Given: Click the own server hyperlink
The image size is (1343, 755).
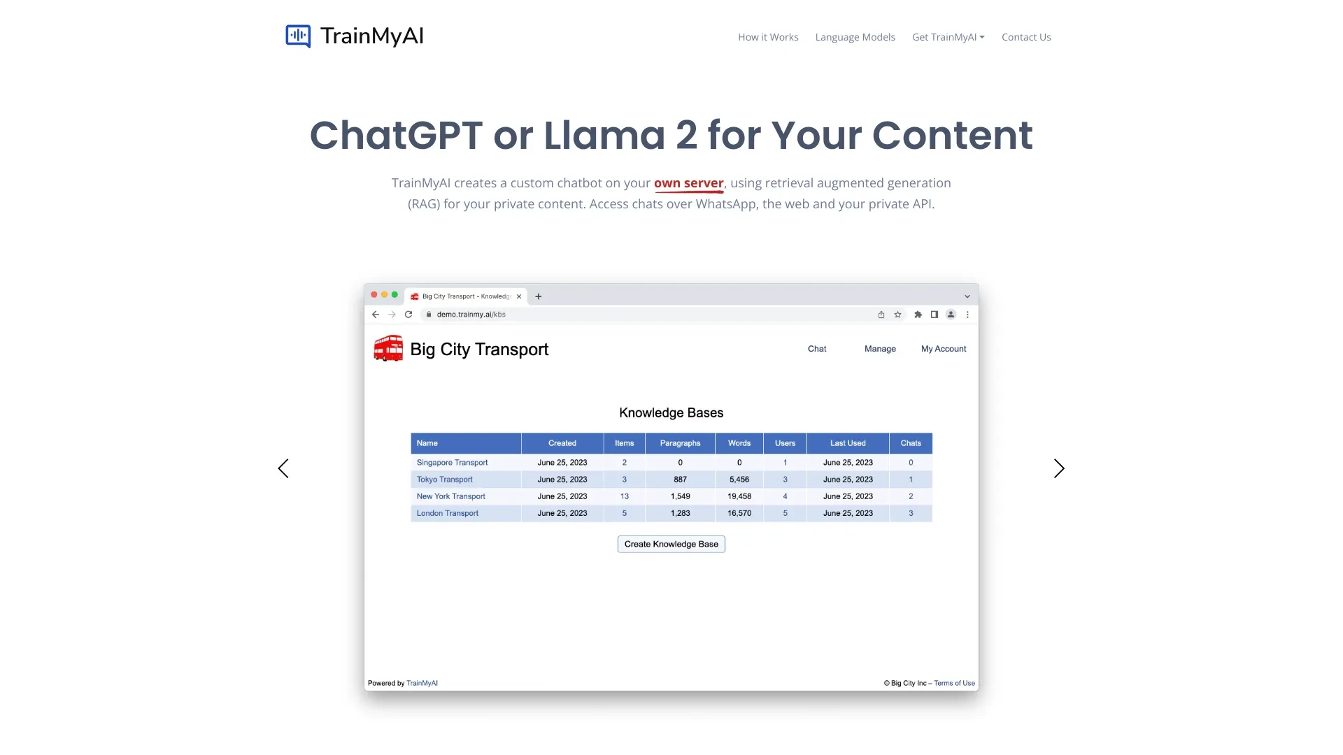Looking at the screenshot, I should tap(689, 182).
